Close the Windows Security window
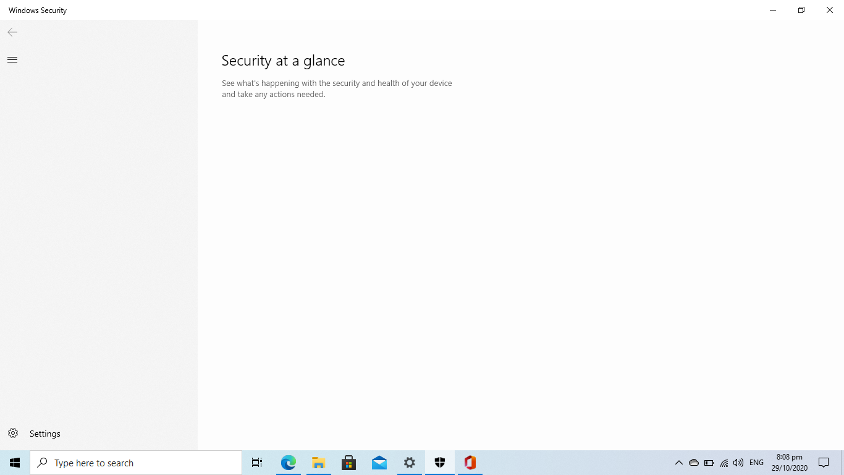844x475 pixels. pyautogui.click(x=830, y=10)
